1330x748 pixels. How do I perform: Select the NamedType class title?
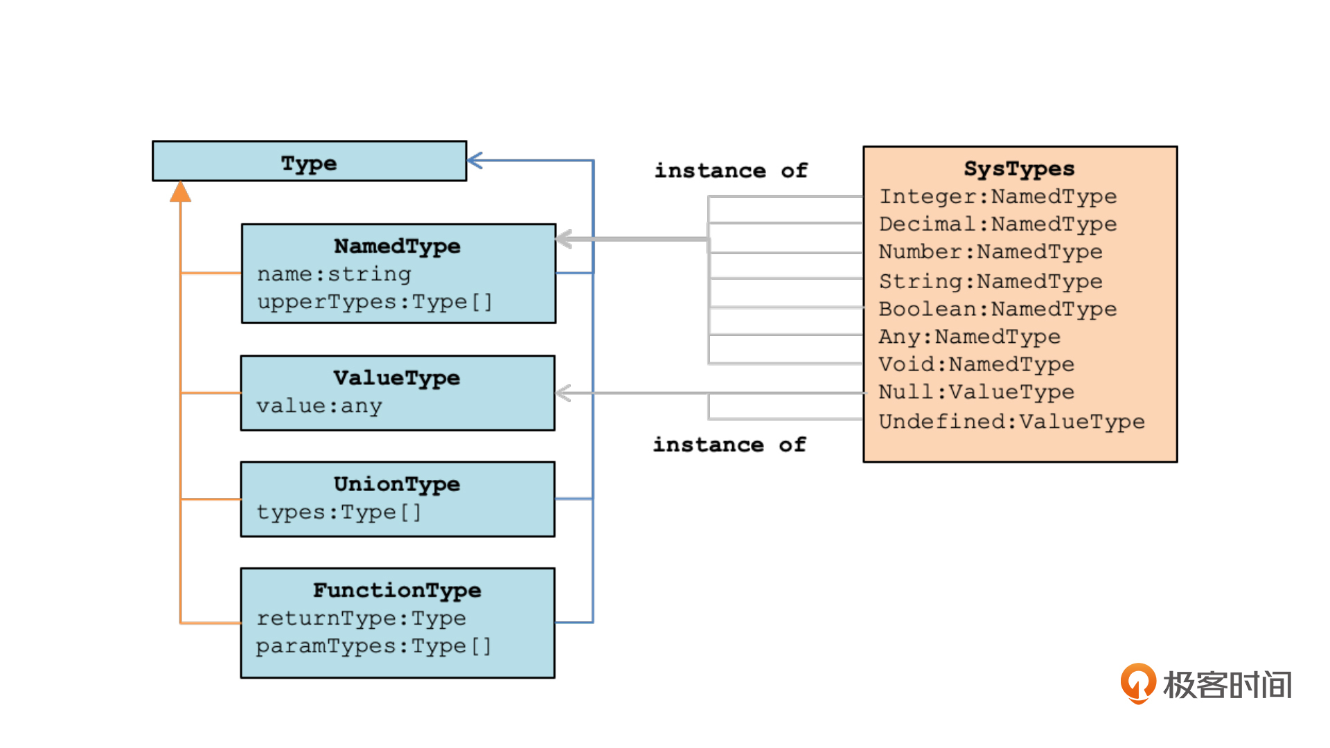pos(398,246)
